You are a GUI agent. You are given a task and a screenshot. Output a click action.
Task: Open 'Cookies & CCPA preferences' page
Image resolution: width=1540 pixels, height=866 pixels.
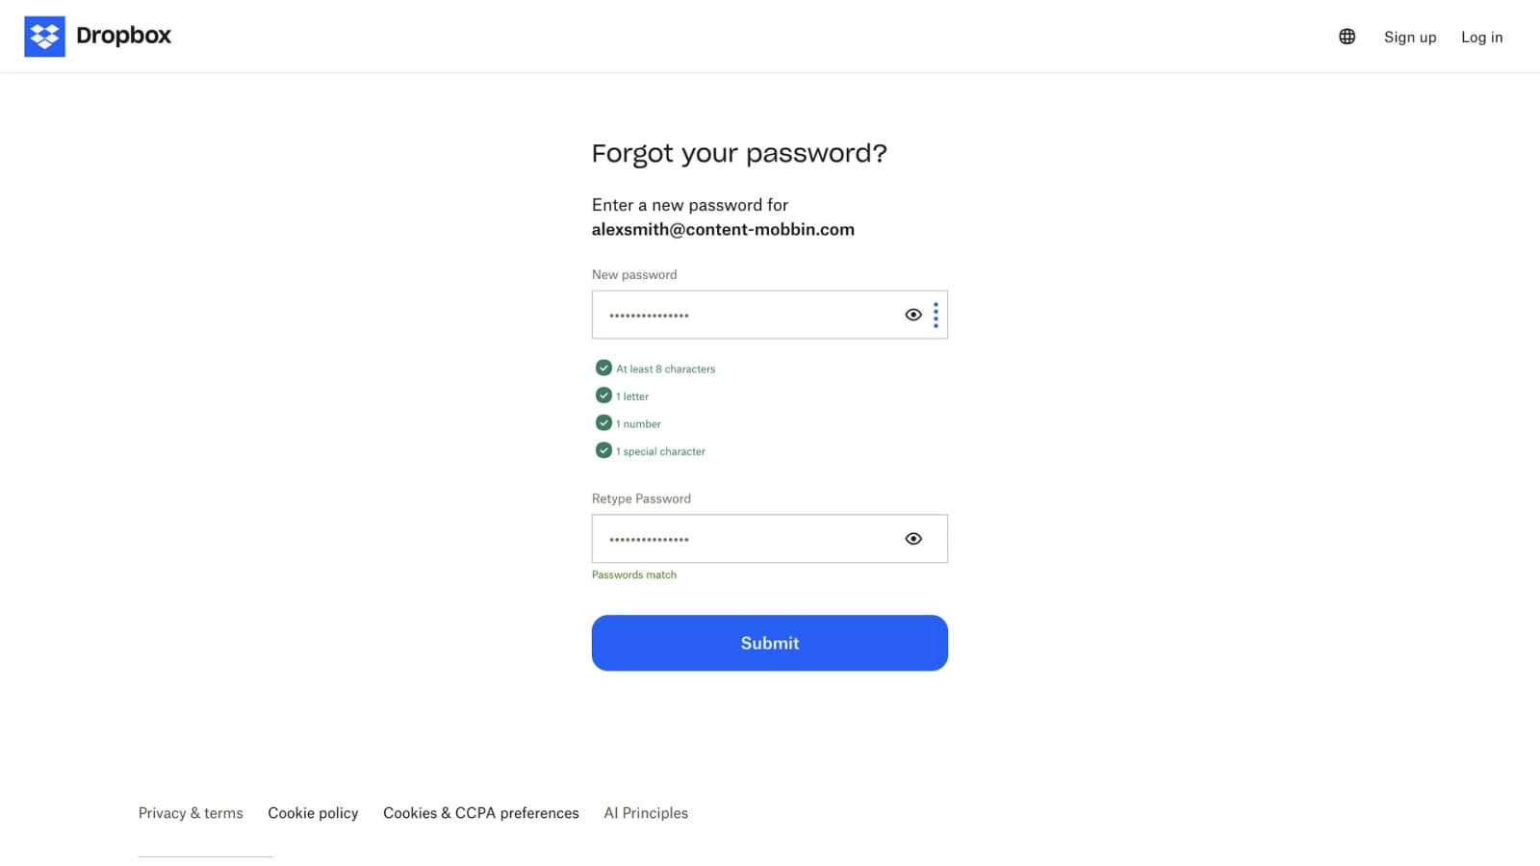coord(480,812)
